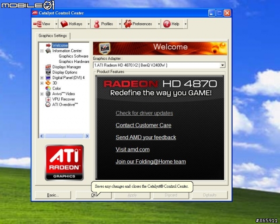The height and width of the screenshot is (224, 280).
Task: Click the View toolbar icon
Action: (37, 24)
